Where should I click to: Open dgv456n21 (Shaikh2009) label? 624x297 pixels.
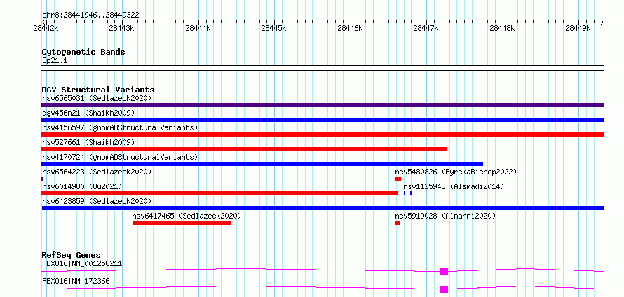coord(88,113)
